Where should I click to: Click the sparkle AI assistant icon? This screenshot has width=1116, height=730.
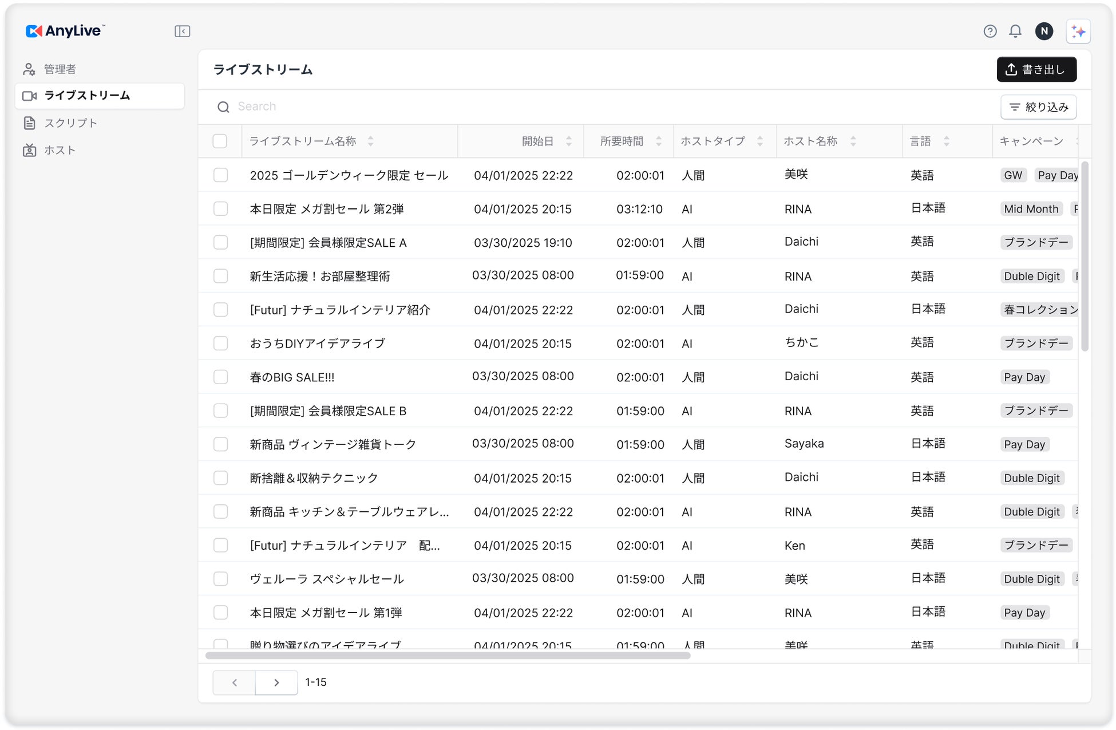(1078, 31)
